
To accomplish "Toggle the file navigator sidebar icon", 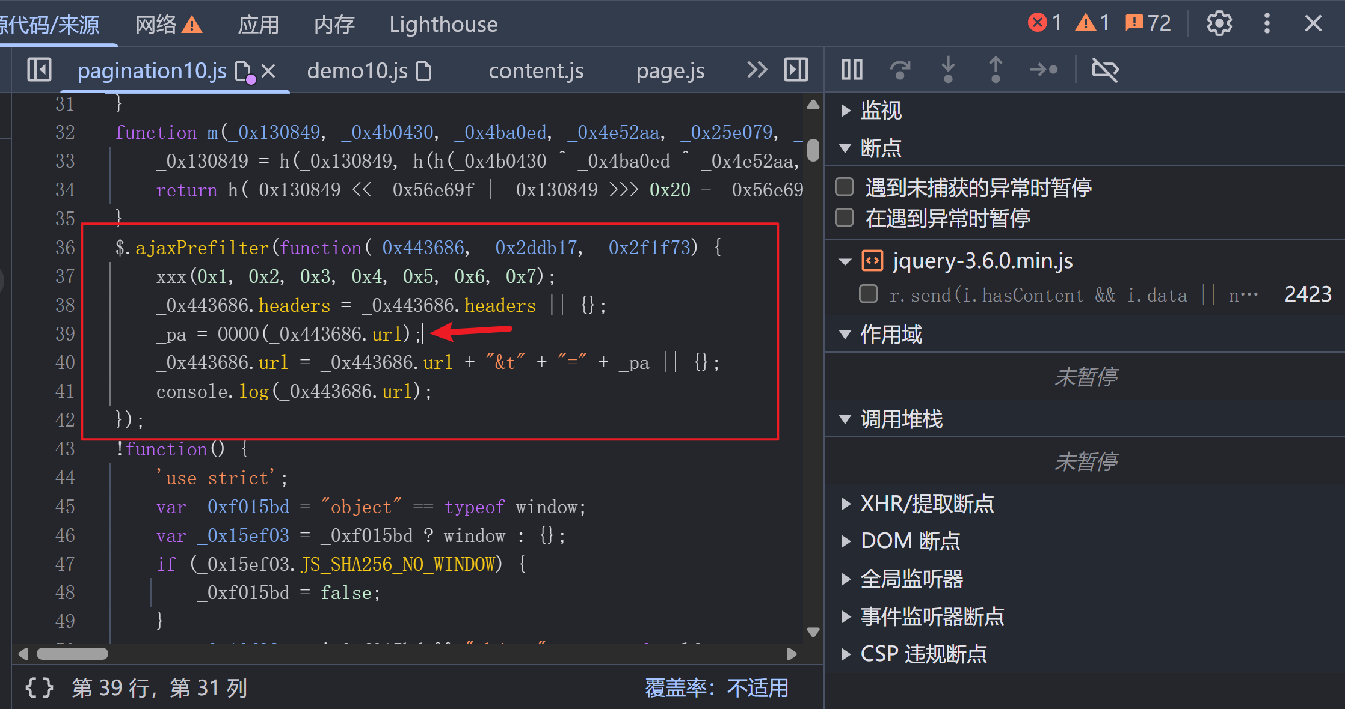I will click(39, 70).
